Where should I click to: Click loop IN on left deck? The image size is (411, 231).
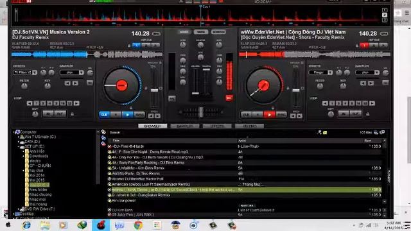tap(48, 114)
